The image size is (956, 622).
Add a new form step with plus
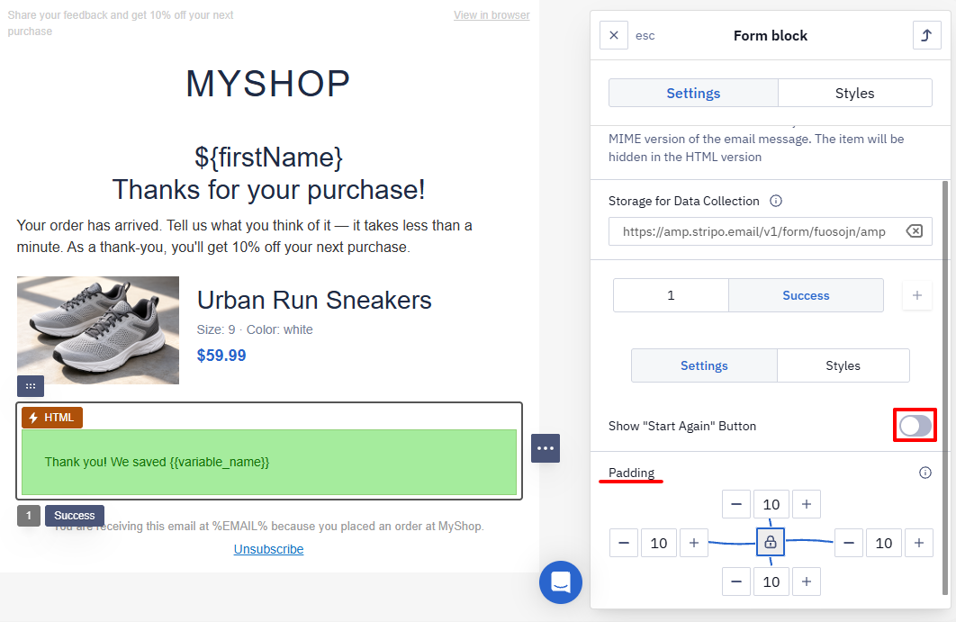917,296
